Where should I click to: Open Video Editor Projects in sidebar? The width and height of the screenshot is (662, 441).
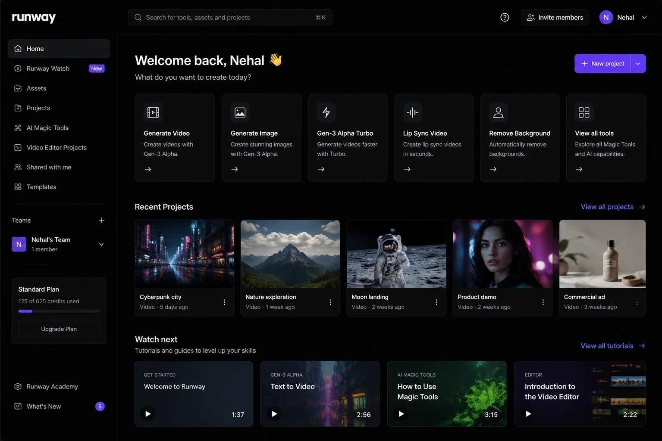59,148
